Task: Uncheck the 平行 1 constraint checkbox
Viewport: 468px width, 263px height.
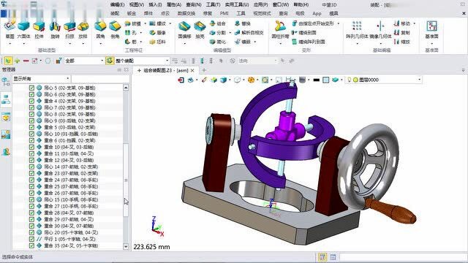Action: pos(31,239)
